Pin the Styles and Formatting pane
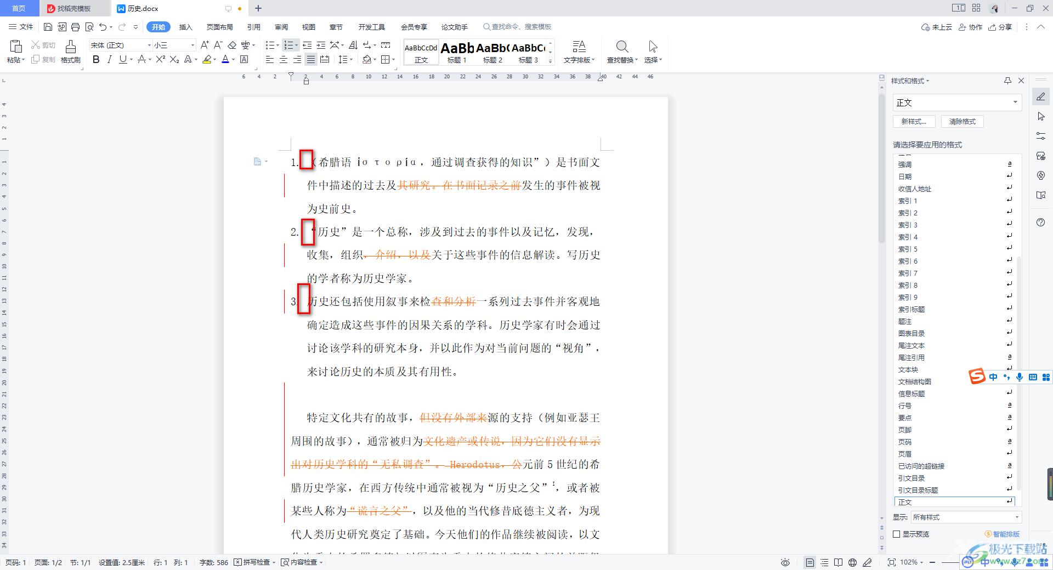Screen dimensions: 1053x570 [x=1007, y=81]
